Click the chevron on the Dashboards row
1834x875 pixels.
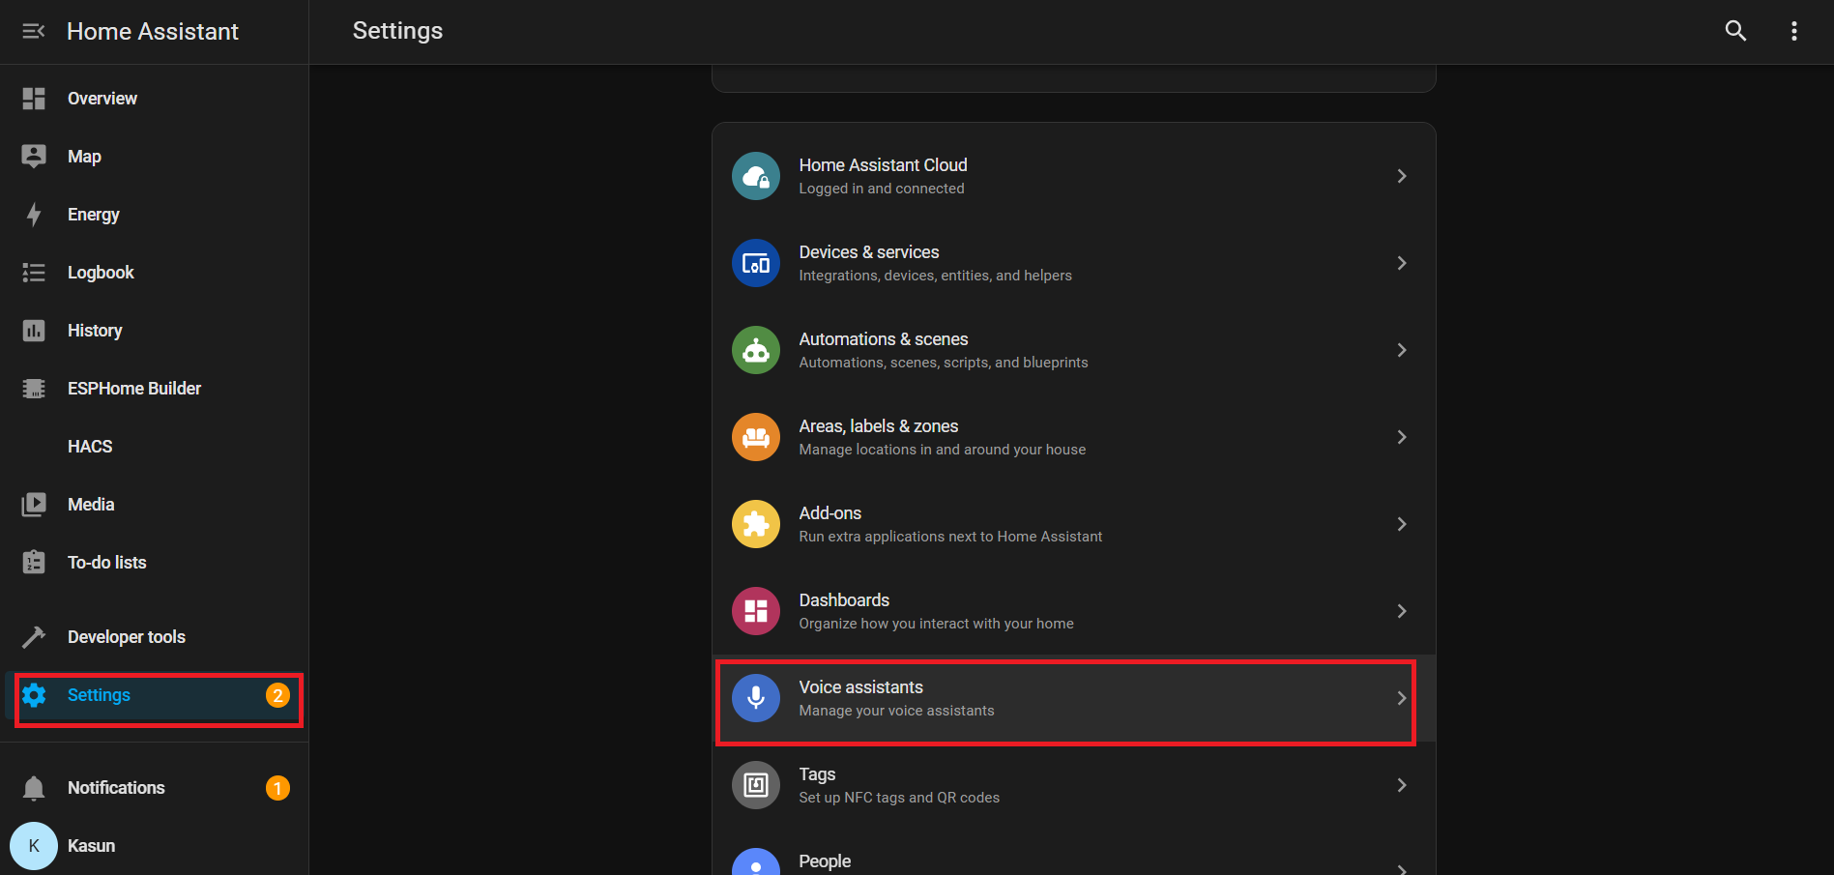(1402, 611)
